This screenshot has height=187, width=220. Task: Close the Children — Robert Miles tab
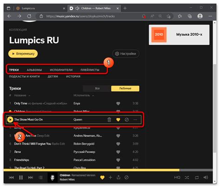point(117,8)
